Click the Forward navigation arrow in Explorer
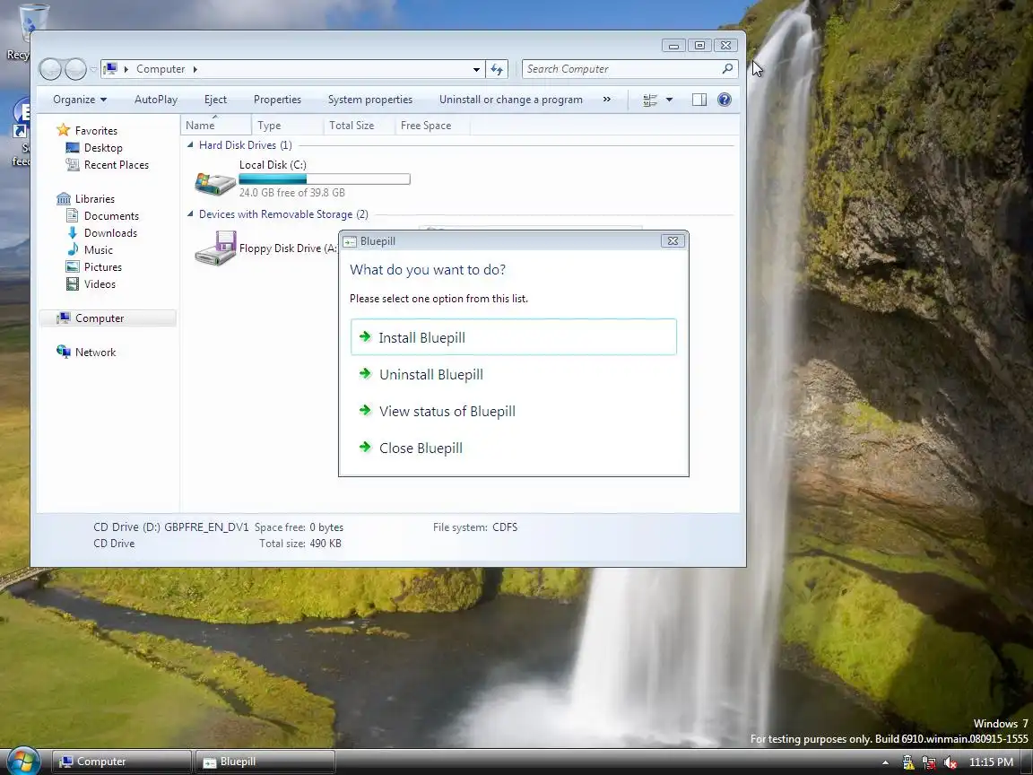1033x775 pixels. coord(75,69)
